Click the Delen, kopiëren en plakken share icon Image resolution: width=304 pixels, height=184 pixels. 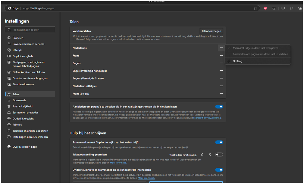[9, 72]
